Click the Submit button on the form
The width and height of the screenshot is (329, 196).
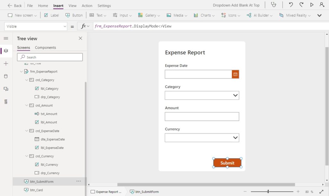click(x=227, y=163)
